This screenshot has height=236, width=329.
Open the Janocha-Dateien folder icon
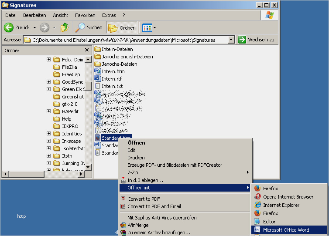pyautogui.click(x=98, y=64)
